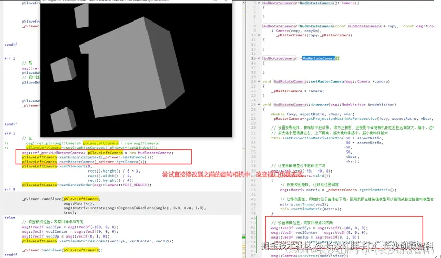
Task: Click "_pViewer->addSlave(pSlaveLeftCamera);" single-argument line
Action: click(x=62, y=250)
